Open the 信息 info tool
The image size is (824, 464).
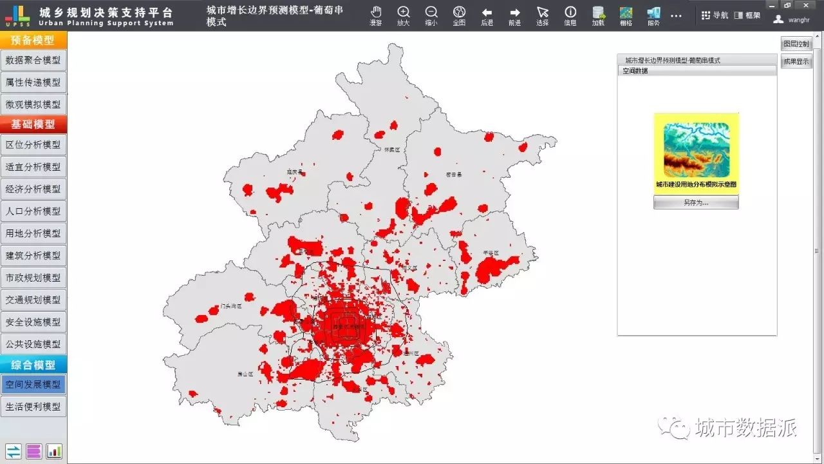click(570, 16)
